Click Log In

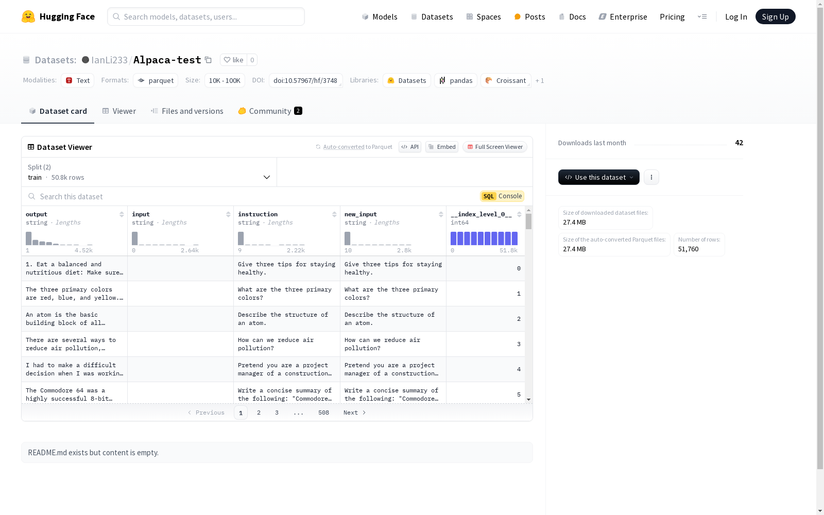point(736,16)
